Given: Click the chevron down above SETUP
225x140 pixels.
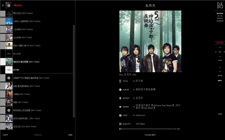Looking at the screenshot, I should coord(220,71).
